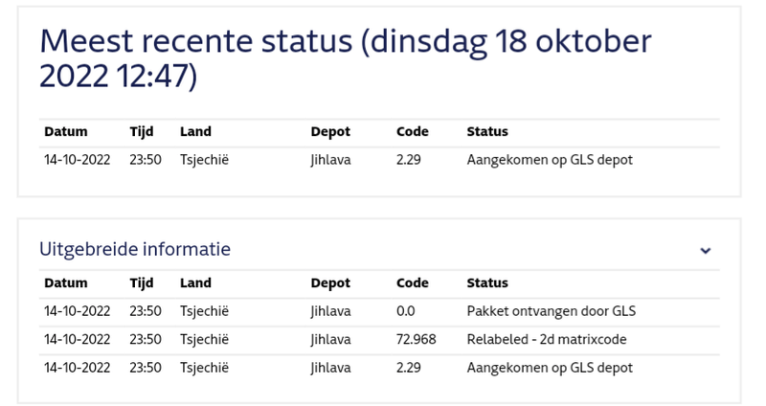The image size is (766, 406).
Task: Click Aangekomen op GLS depot in Uitgebreide informatie
Action: pyautogui.click(x=550, y=368)
